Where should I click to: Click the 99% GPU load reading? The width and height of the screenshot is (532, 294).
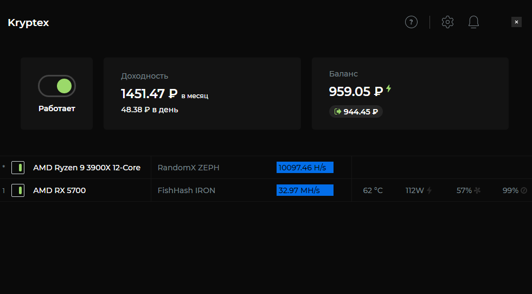coord(510,190)
